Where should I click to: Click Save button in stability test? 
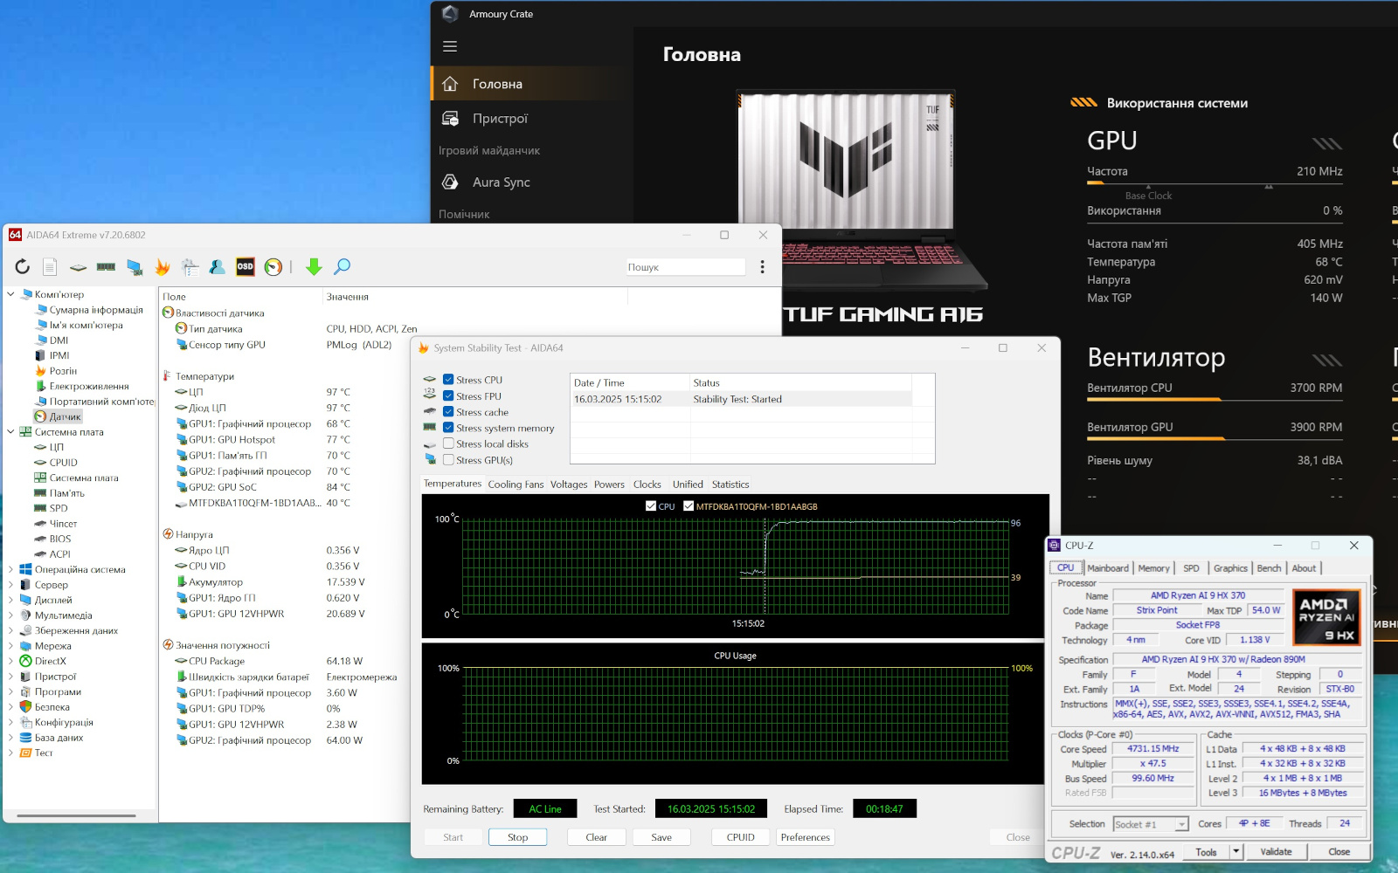pyautogui.click(x=661, y=837)
